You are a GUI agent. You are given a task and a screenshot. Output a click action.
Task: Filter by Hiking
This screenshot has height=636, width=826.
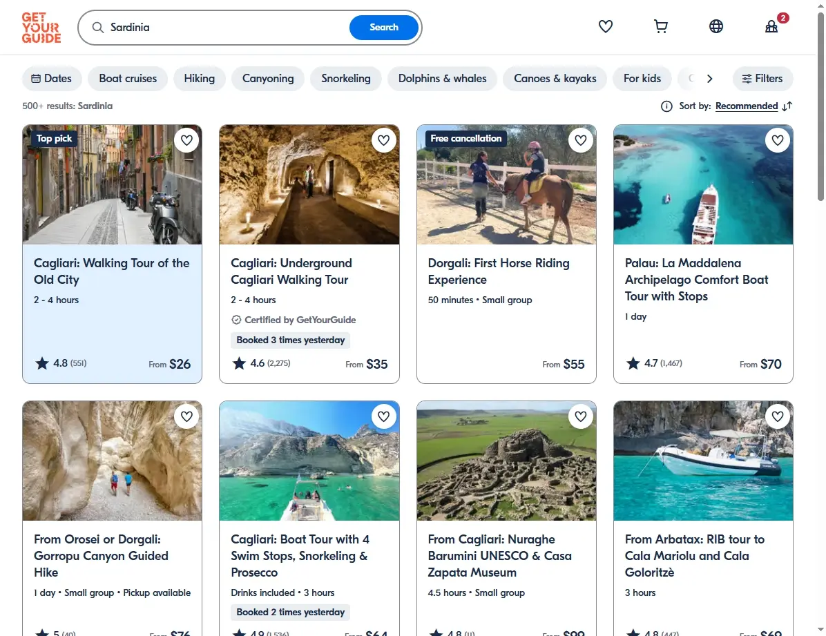pos(200,79)
